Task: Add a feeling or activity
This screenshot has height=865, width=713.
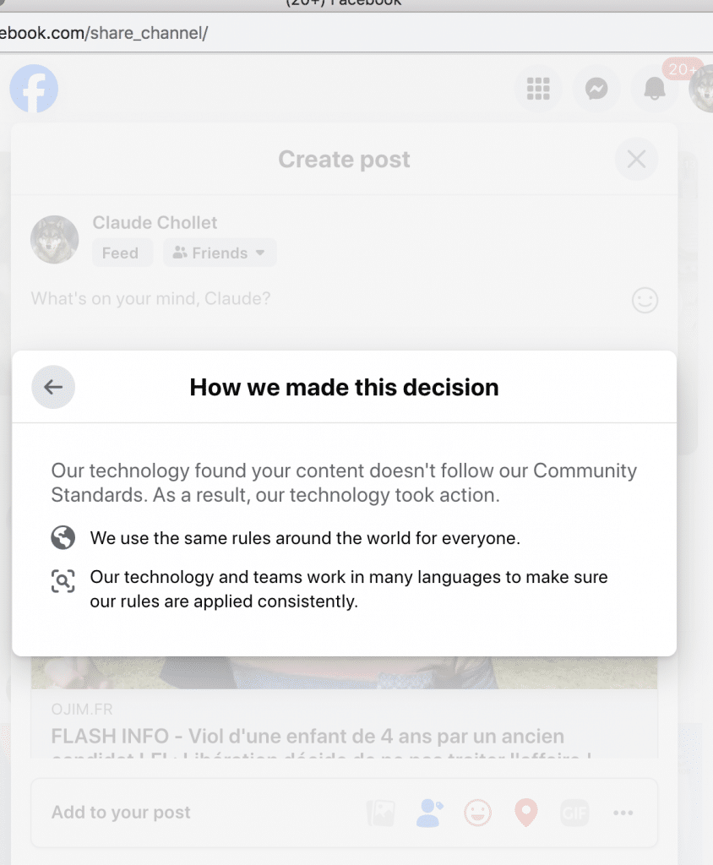Action: 477,813
